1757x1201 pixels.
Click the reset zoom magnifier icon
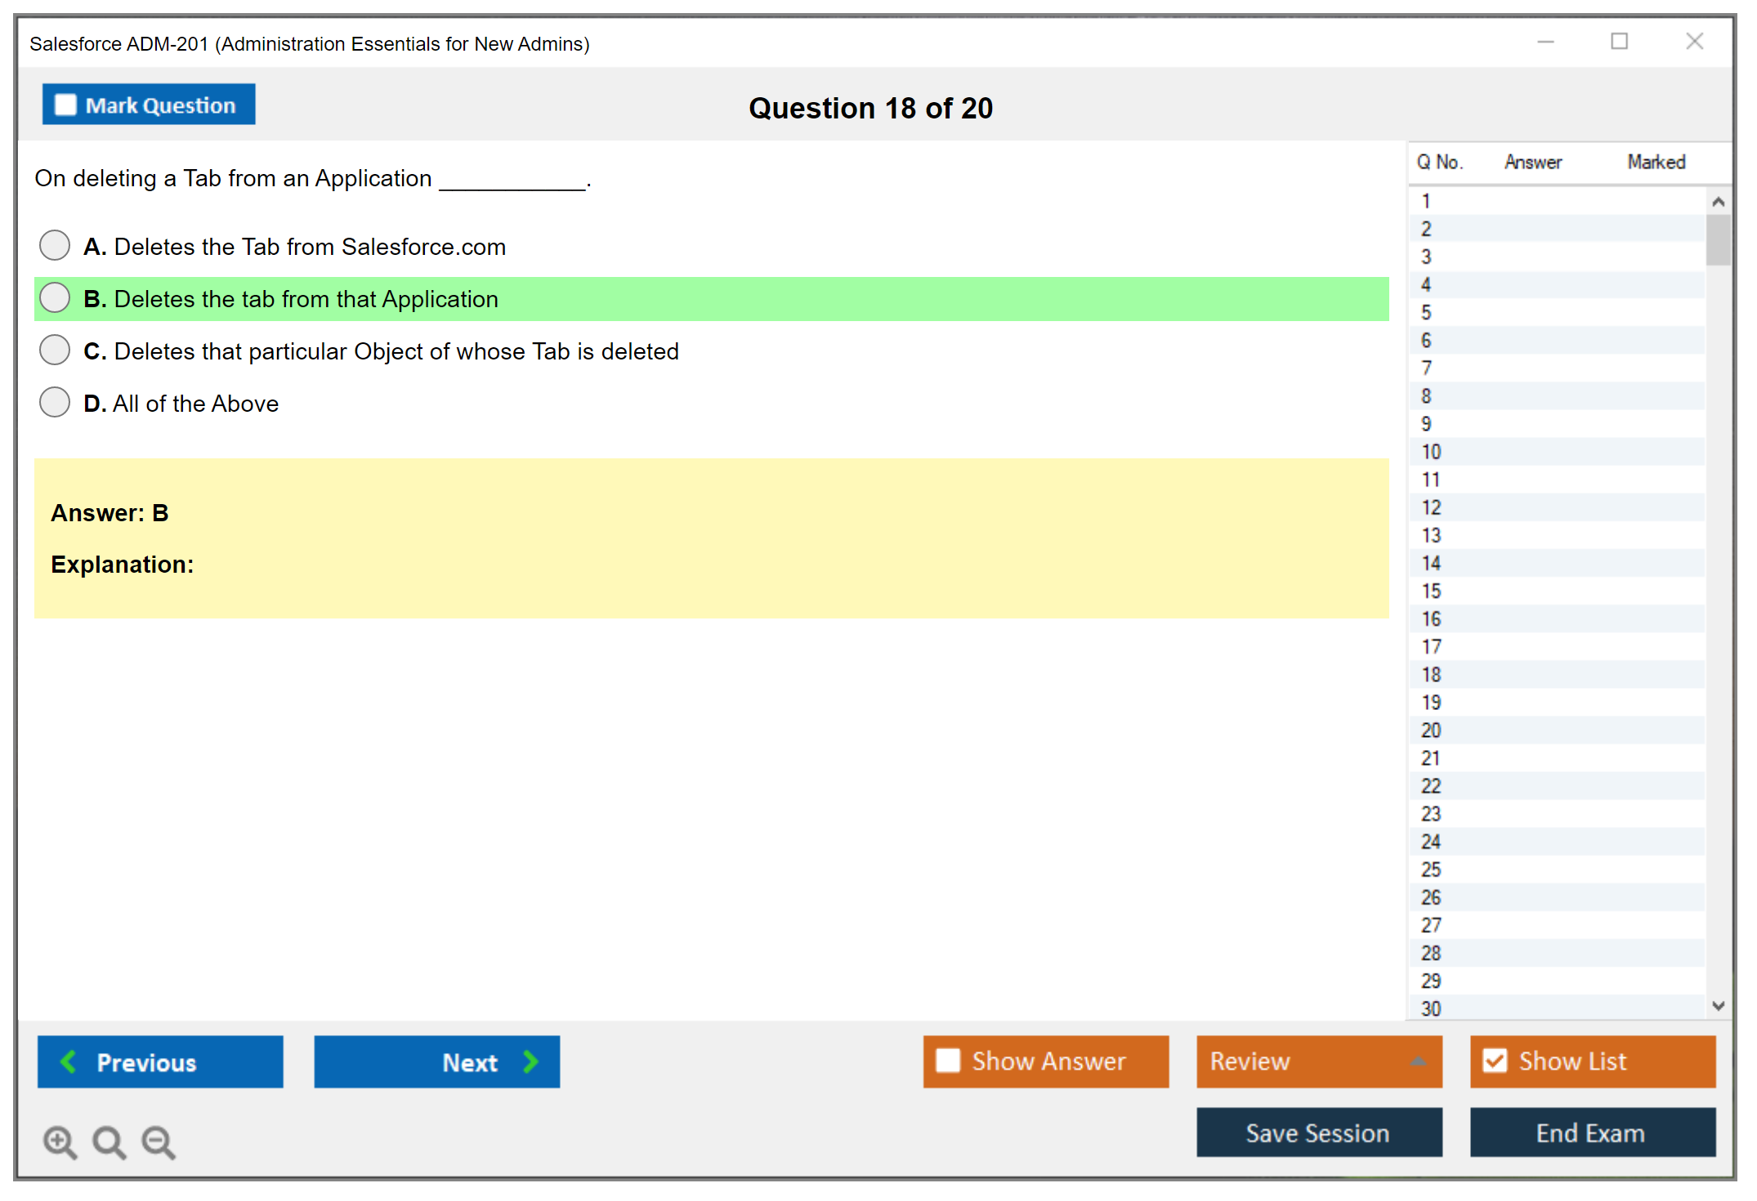[109, 1141]
